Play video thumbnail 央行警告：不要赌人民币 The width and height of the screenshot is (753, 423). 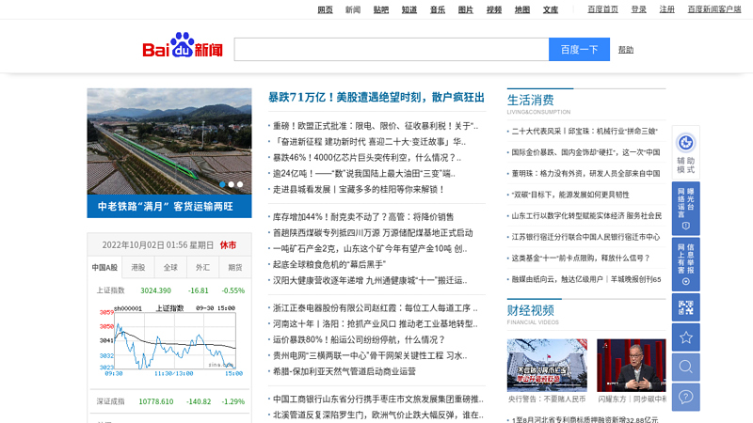click(547, 366)
